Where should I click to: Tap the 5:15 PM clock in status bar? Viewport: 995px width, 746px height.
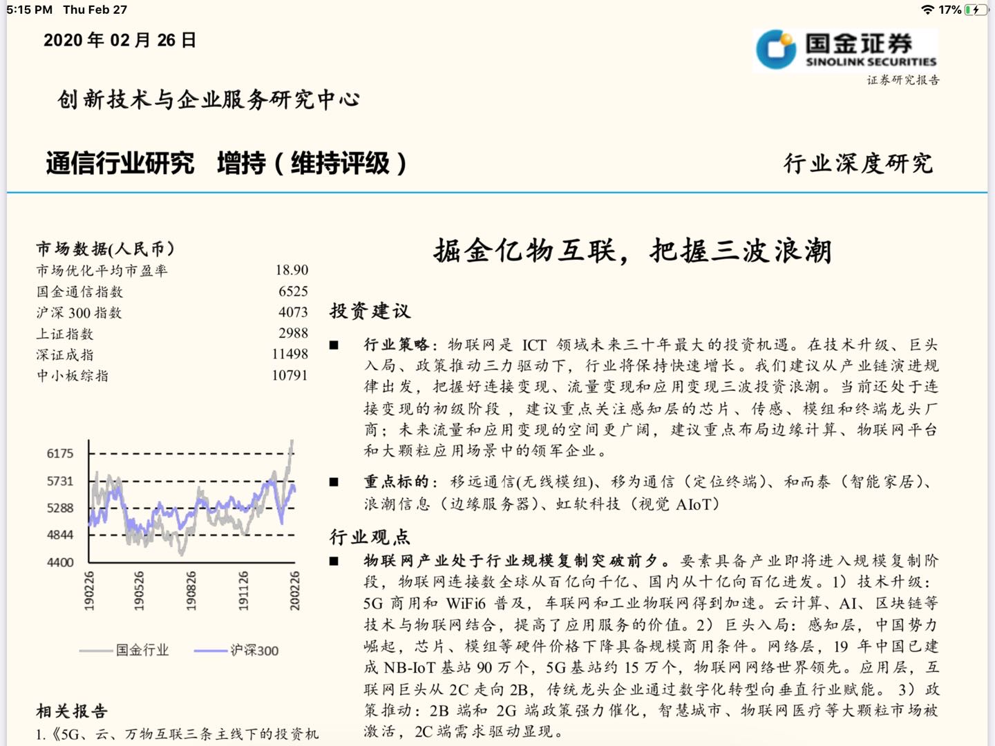pos(29,10)
